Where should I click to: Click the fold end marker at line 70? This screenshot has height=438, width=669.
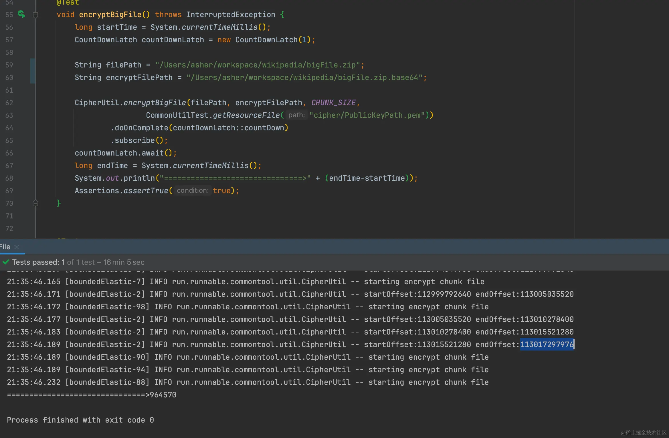click(x=35, y=203)
